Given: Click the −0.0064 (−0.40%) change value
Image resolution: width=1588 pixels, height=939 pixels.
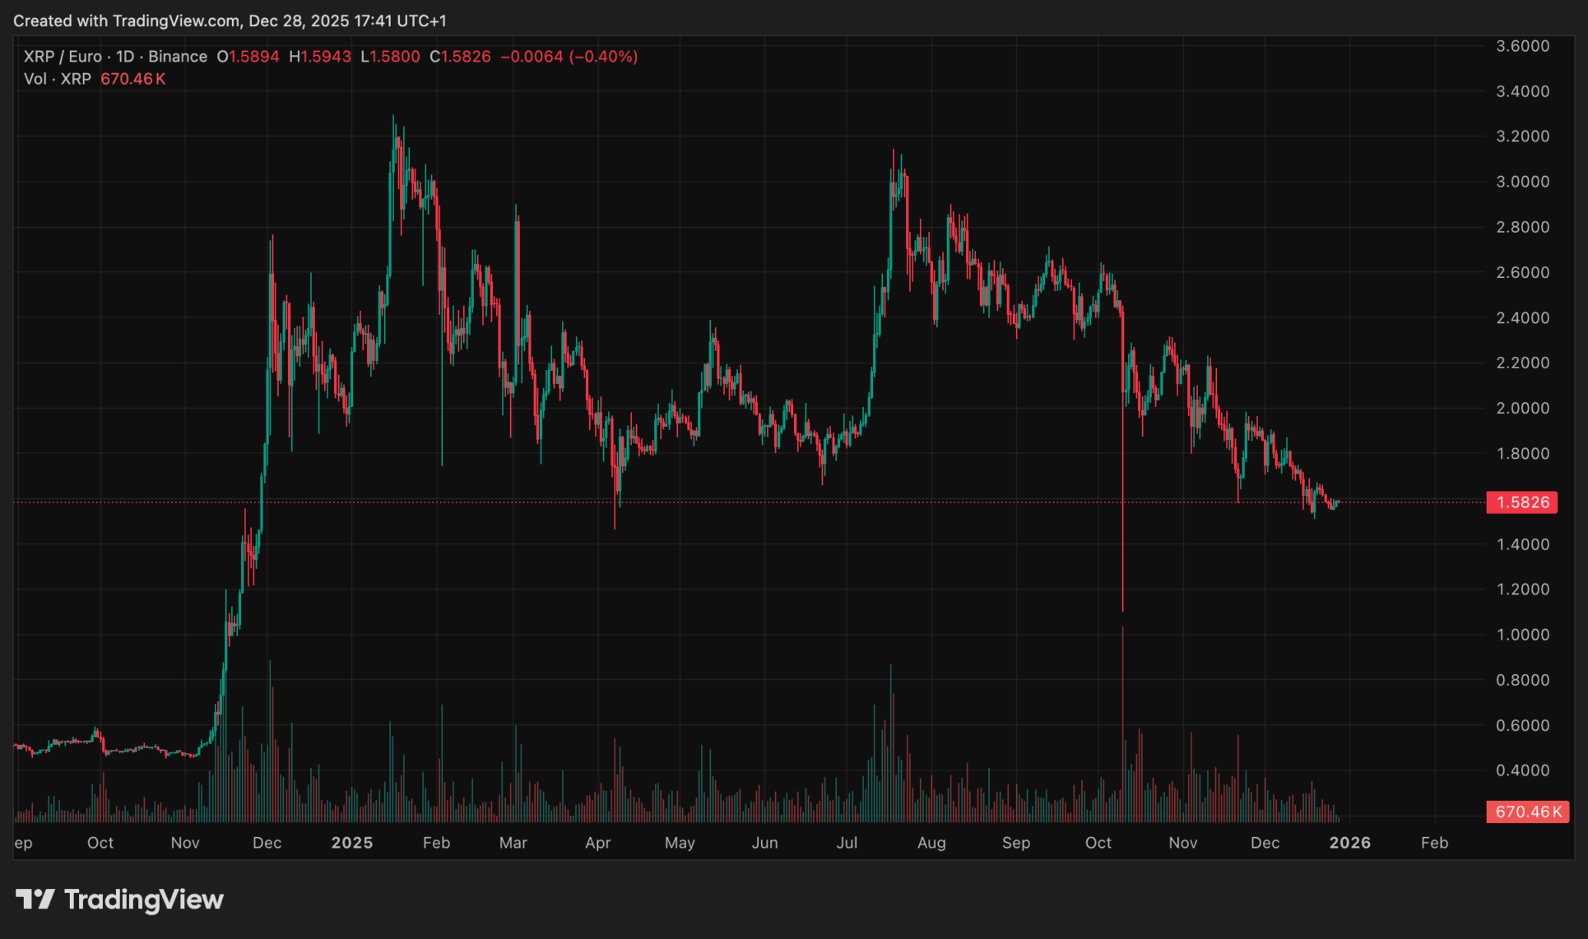Looking at the screenshot, I should (569, 57).
